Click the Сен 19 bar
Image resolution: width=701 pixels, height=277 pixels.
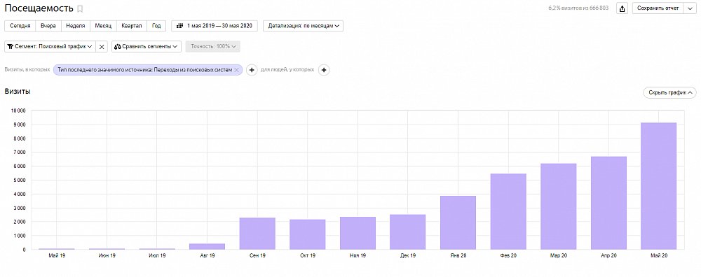pos(257,234)
